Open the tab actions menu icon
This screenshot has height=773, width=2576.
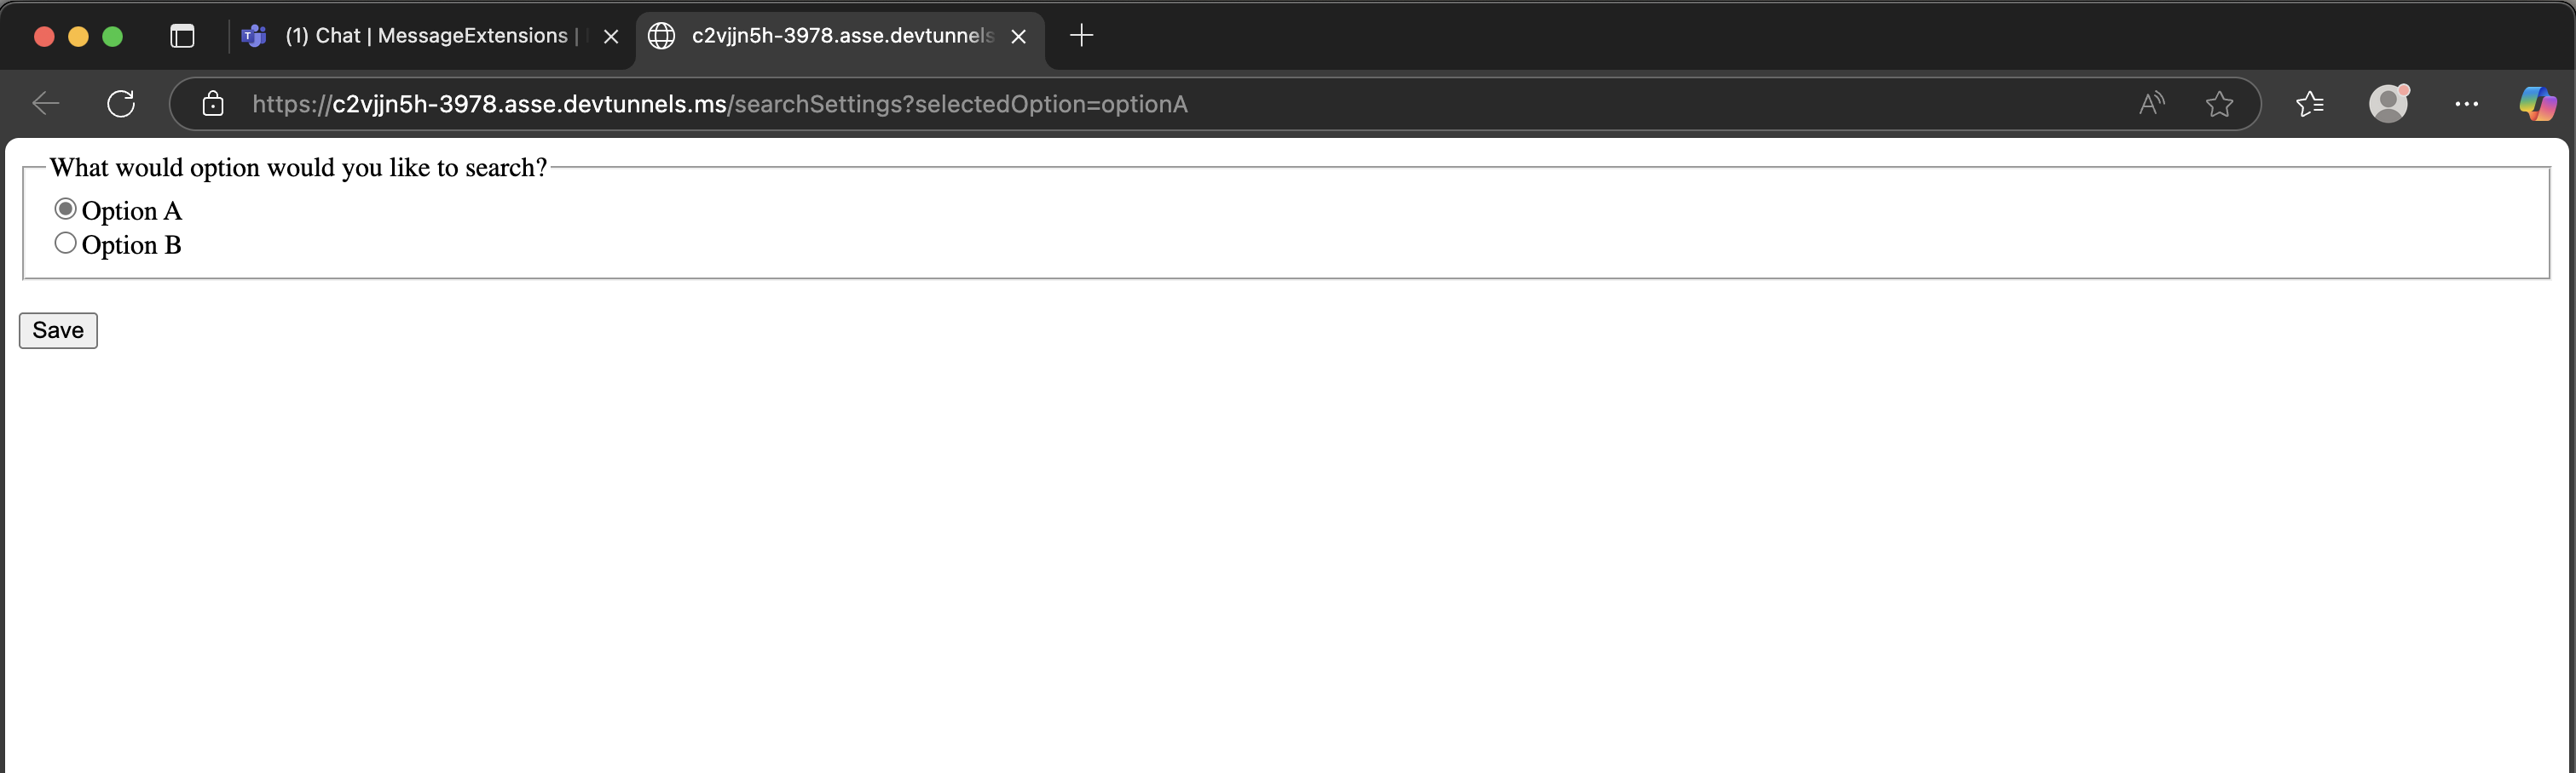(x=182, y=36)
